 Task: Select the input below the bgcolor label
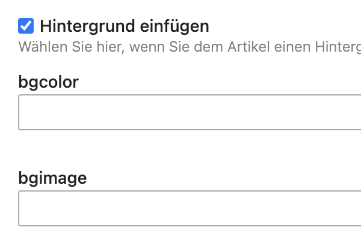[190, 112]
